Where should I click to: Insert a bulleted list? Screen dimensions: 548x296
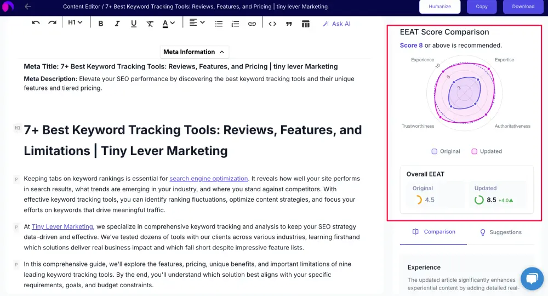(x=219, y=24)
